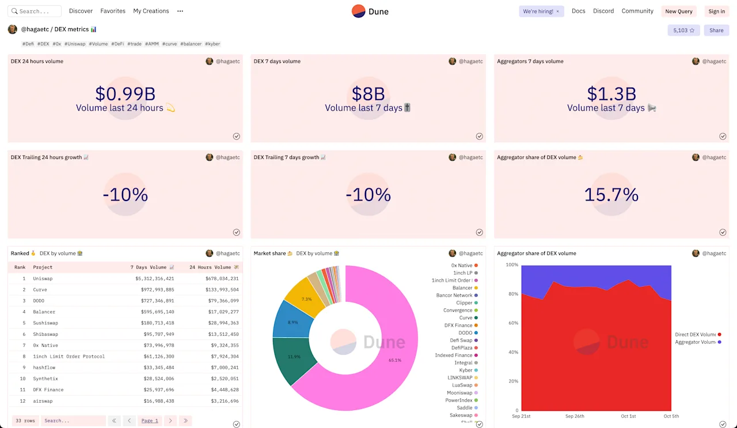
Task: Open the Community link
Action: point(637,11)
